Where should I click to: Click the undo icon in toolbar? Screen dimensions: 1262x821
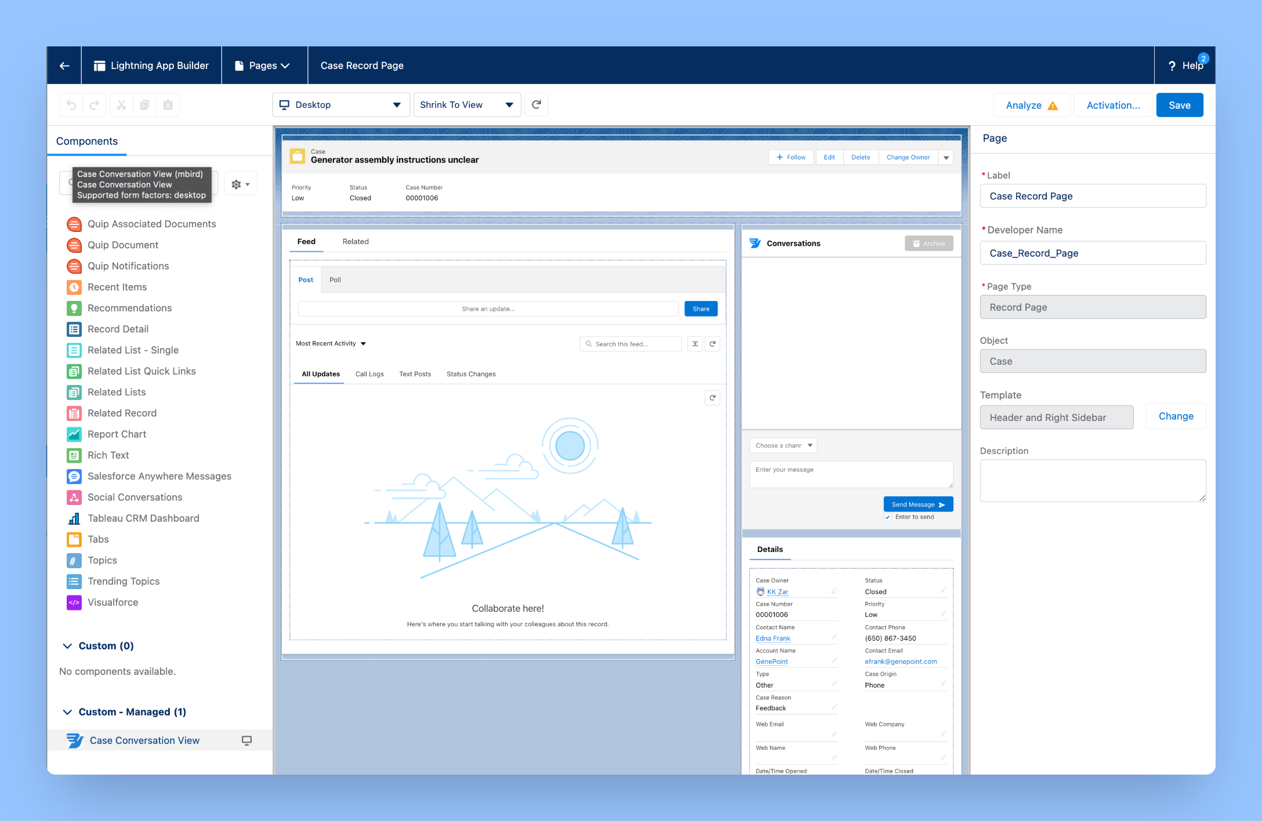71,105
